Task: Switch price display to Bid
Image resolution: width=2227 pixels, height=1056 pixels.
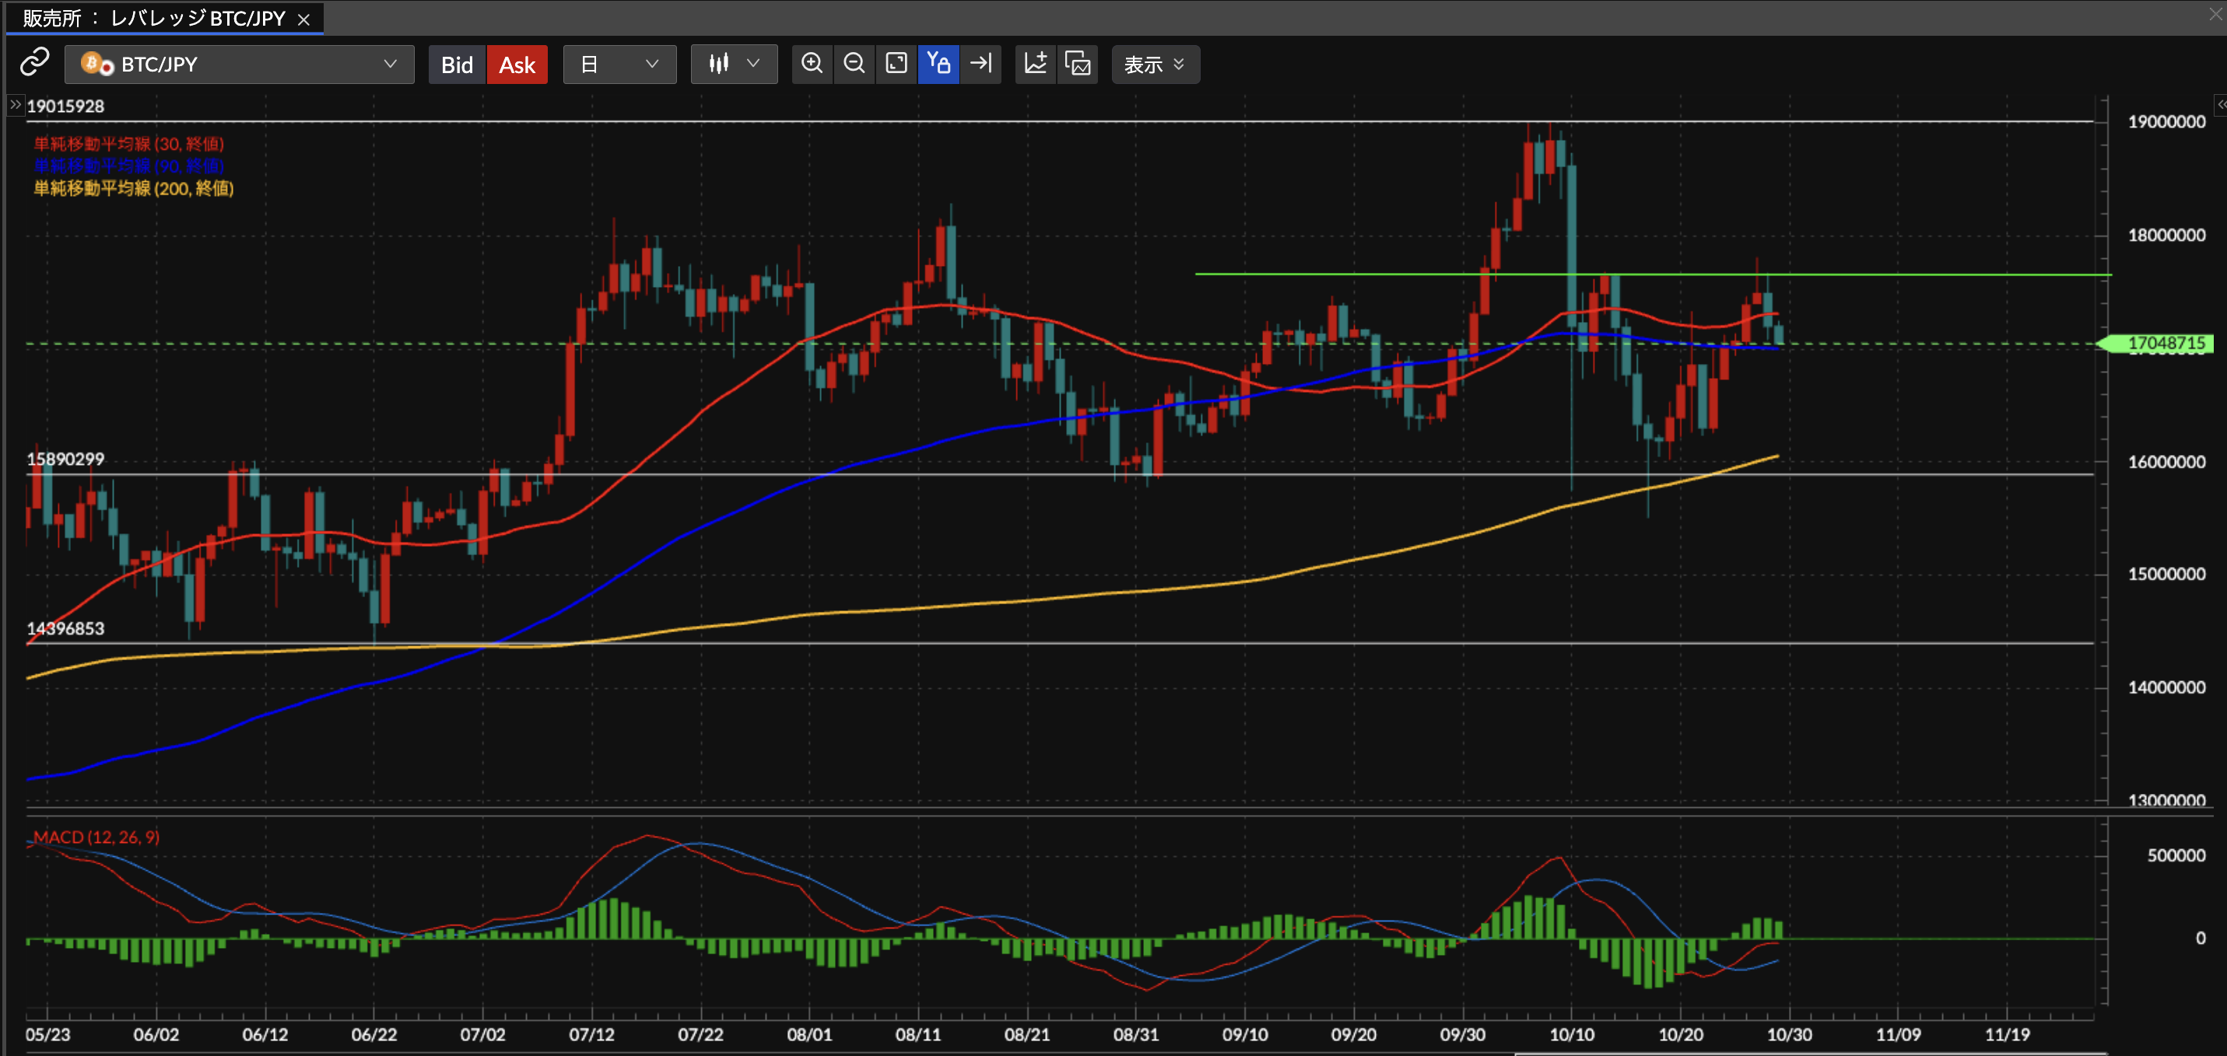Action: coord(457,65)
